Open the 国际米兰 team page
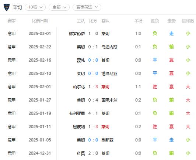Screen dimensions: 196x160 (109, 100)
